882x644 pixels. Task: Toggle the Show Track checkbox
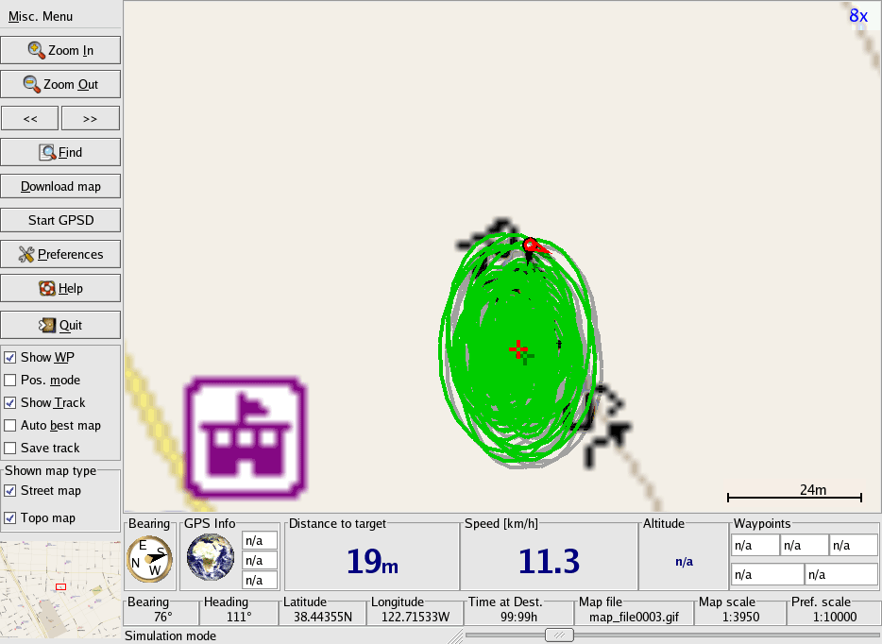10,402
